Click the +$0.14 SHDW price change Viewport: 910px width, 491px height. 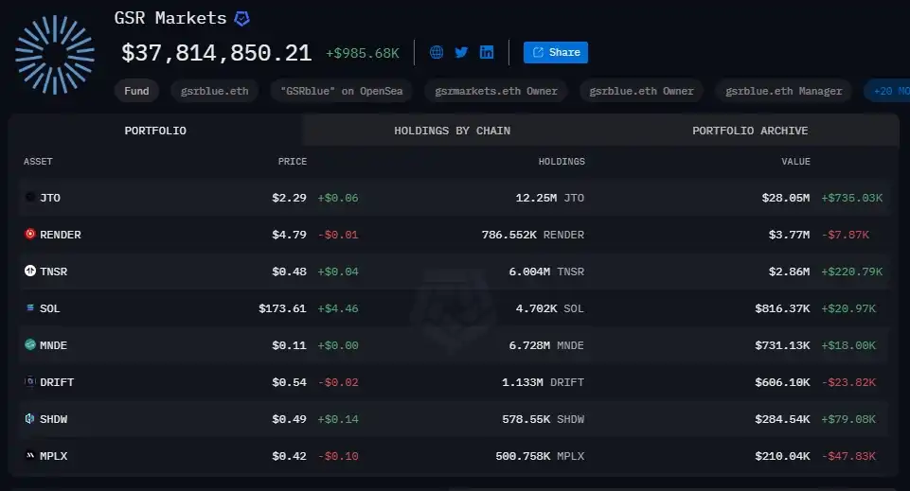(338, 418)
